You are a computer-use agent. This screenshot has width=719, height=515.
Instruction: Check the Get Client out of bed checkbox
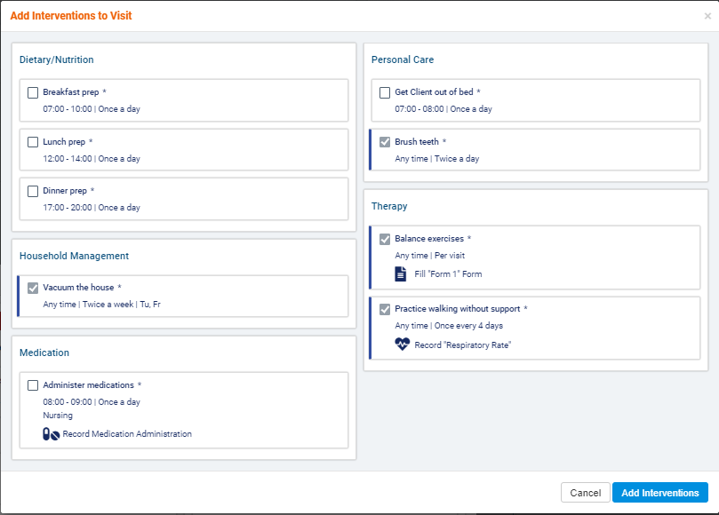[x=385, y=92]
